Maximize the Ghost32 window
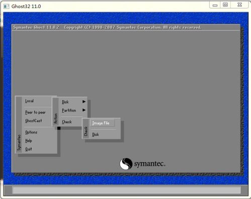Viewport: 251px width, 199px height. pos(225,5)
